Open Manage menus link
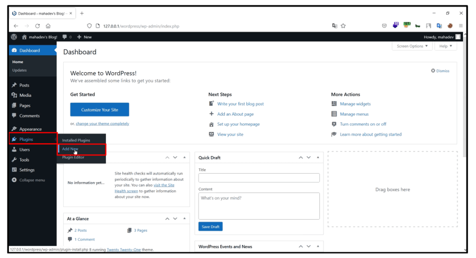The image size is (476, 258). coord(354,114)
